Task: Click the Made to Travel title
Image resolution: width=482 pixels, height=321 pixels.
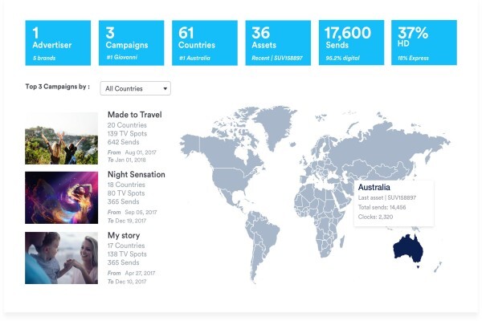Action: (x=135, y=115)
